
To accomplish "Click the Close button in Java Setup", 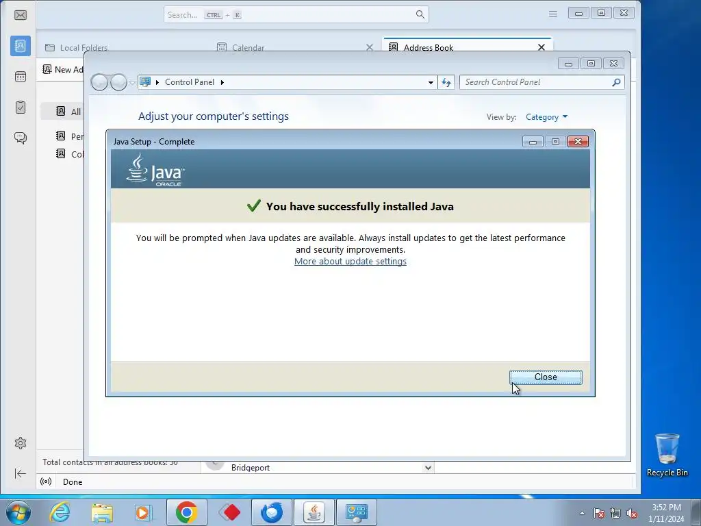I will (546, 377).
